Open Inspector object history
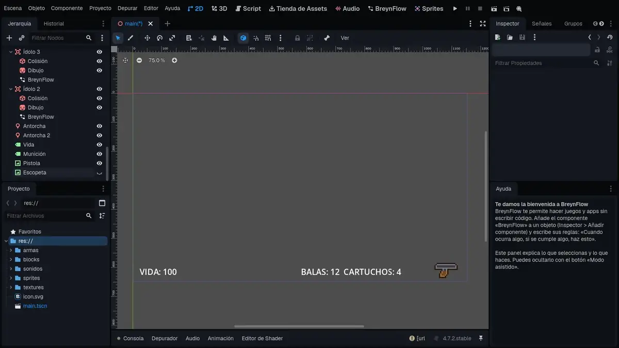619x348 pixels. coord(610,37)
